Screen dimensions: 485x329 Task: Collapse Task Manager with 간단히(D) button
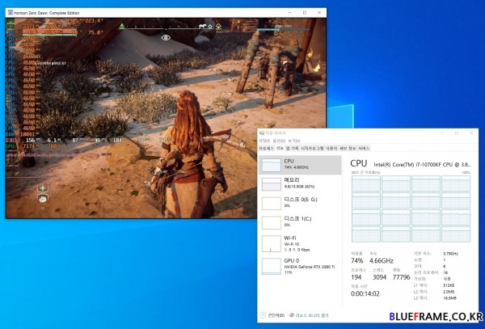tap(272, 315)
